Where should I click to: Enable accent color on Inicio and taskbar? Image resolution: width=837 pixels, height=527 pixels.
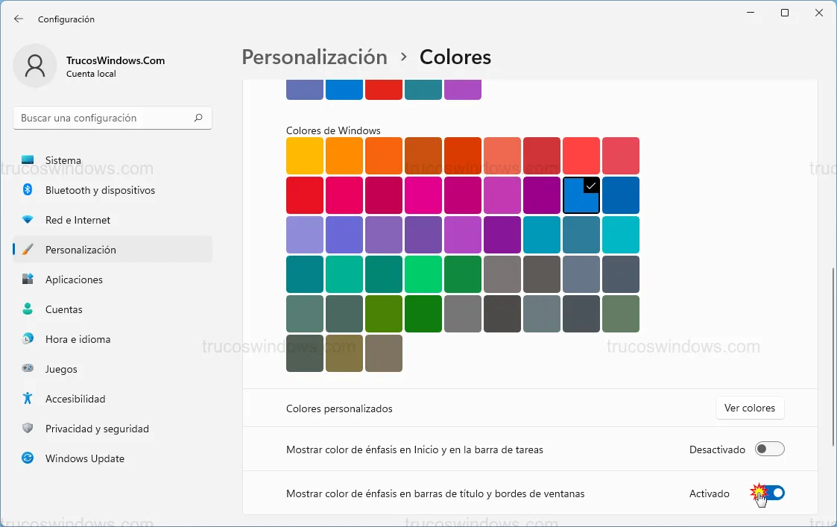pos(769,449)
